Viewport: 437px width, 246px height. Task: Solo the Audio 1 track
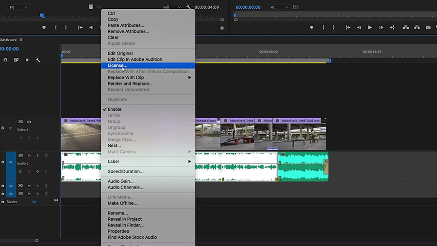pyautogui.click(x=37, y=156)
